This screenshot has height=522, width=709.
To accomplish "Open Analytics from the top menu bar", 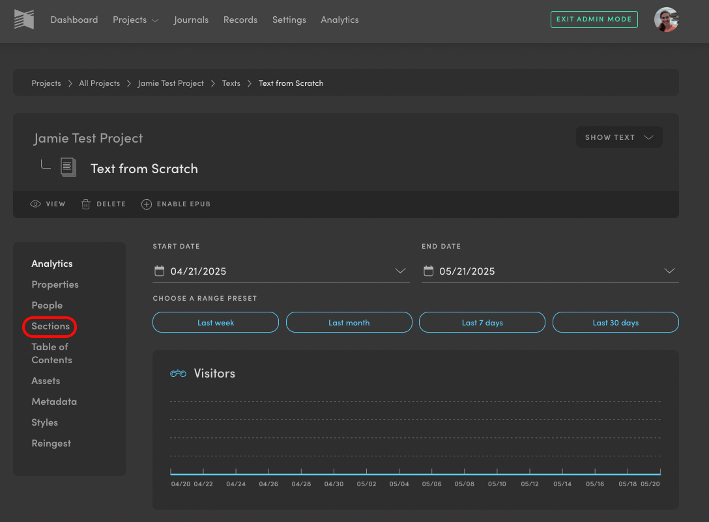I will point(340,20).
